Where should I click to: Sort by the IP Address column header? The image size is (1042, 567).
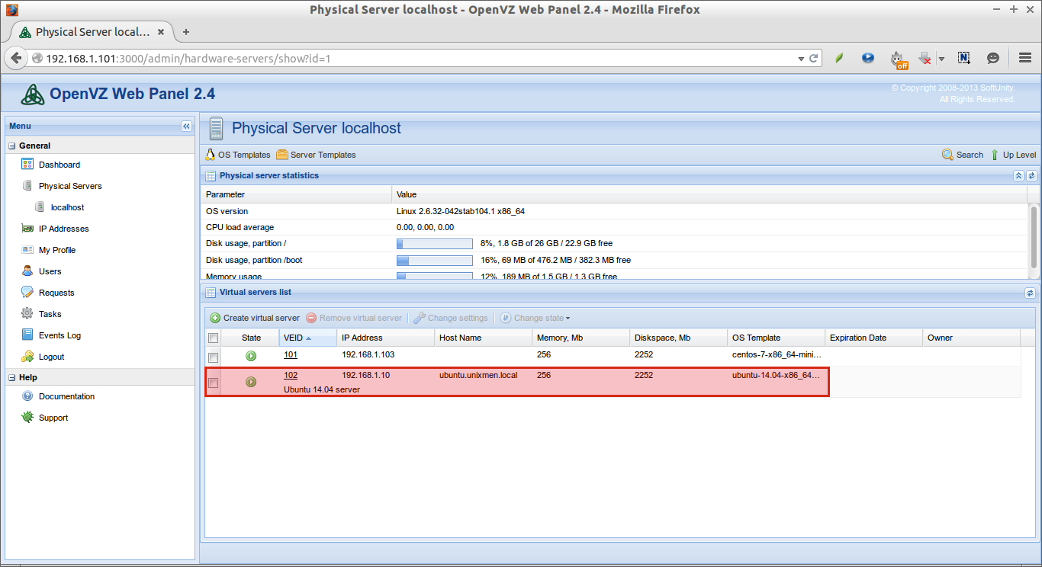[x=386, y=338]
